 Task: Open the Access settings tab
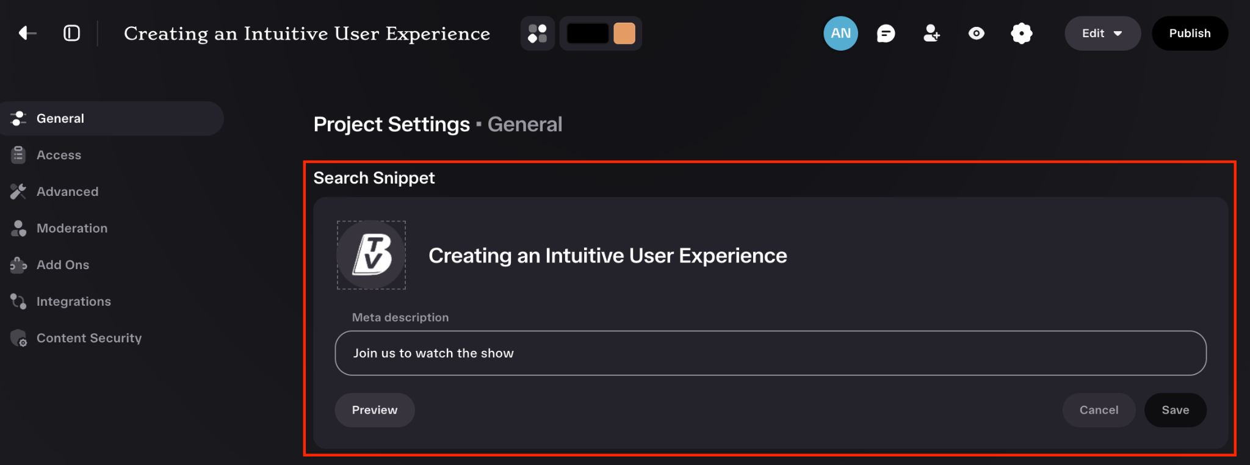coord(59,155)
